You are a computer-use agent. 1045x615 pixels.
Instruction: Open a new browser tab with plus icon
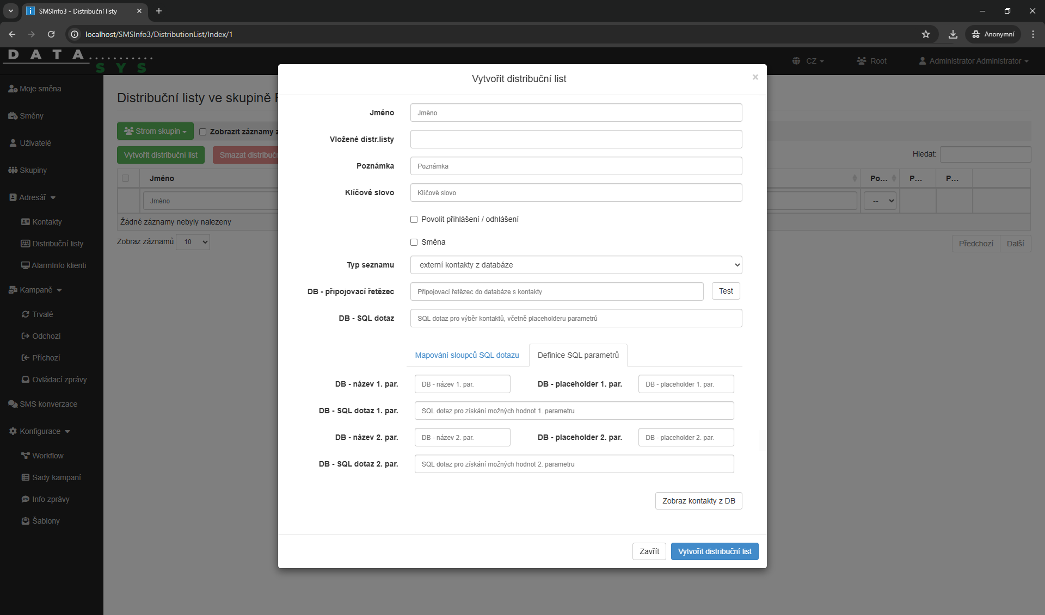(x=159, y=11)
